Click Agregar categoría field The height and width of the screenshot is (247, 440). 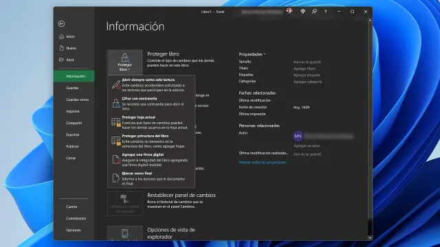[x=307, y=82]
